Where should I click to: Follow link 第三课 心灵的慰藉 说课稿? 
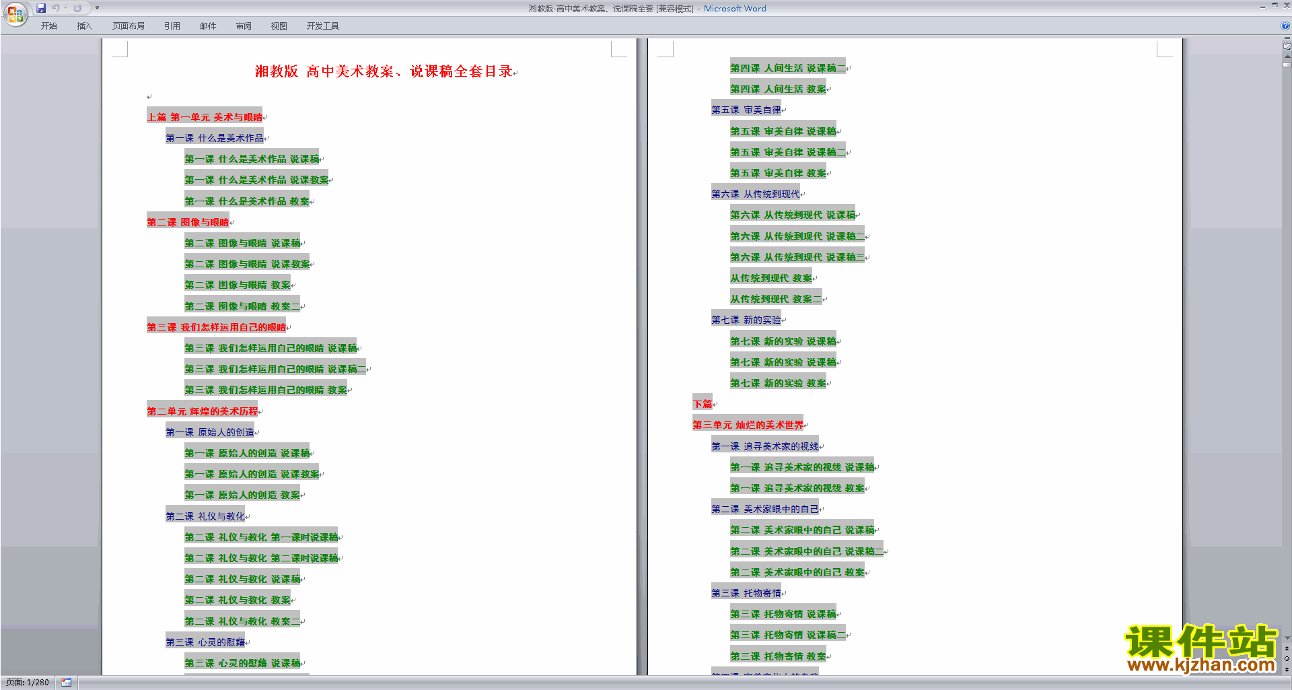[x=243, y=663]
